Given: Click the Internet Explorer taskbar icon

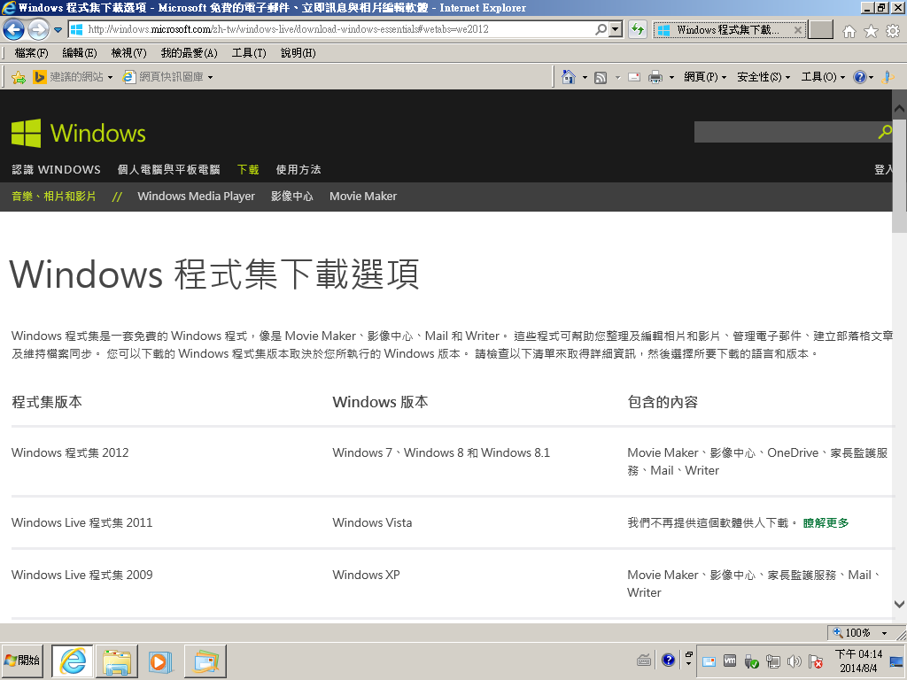Looking at the screenshot, I should tap(73, 661).
